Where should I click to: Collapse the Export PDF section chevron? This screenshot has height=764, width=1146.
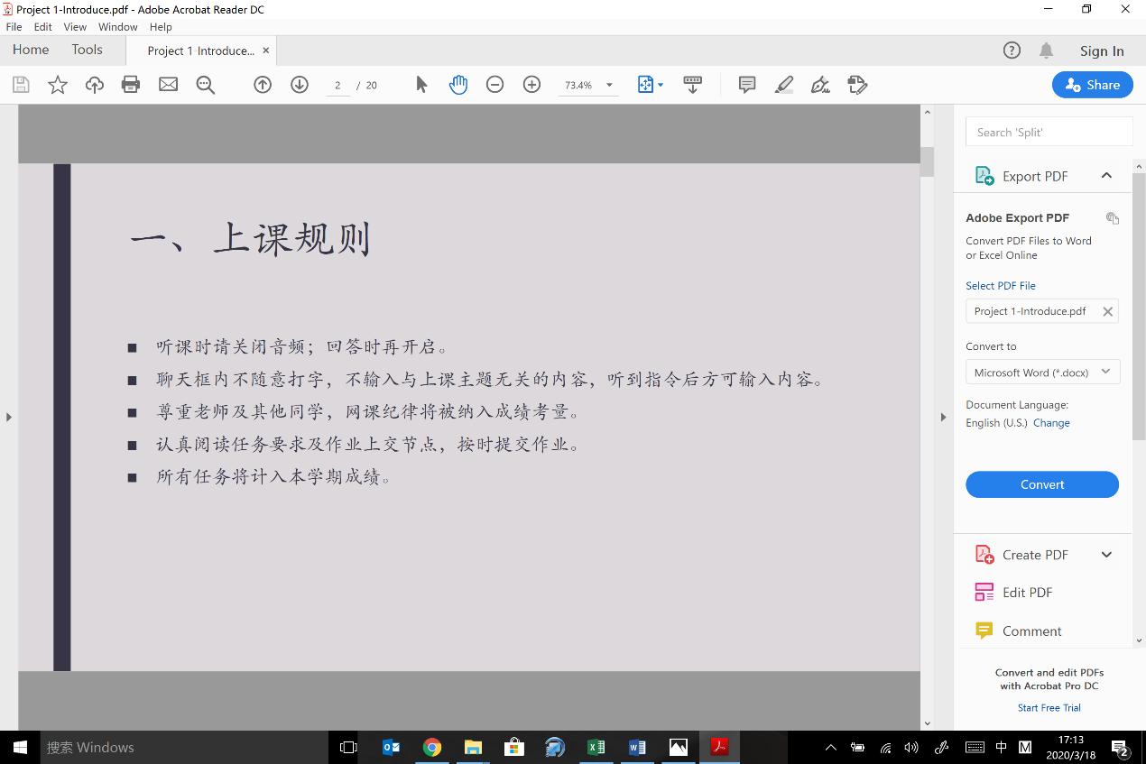click(1106, 176)
